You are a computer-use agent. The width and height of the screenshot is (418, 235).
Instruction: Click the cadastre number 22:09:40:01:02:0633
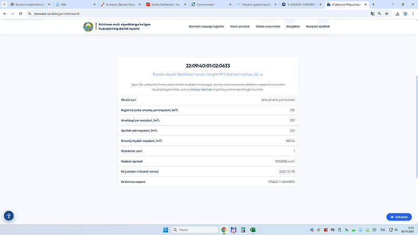click(207, 66)
